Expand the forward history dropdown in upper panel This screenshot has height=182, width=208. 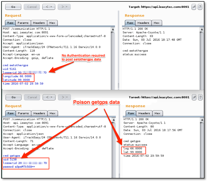pyautogui.click(x=66, y=7)
